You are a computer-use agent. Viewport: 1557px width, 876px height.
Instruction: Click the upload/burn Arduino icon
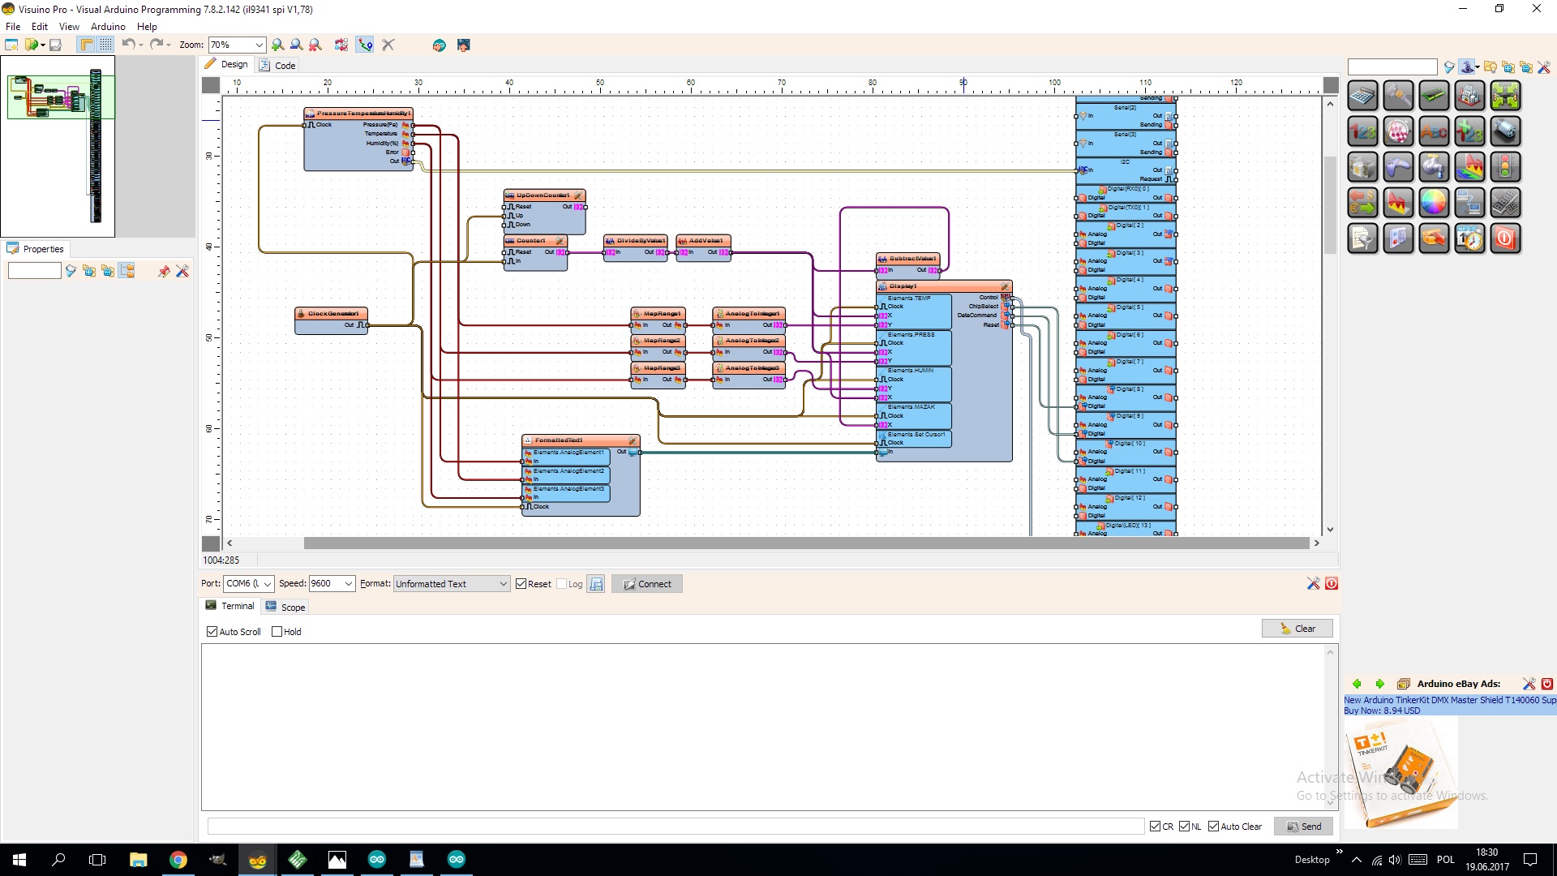462,44
